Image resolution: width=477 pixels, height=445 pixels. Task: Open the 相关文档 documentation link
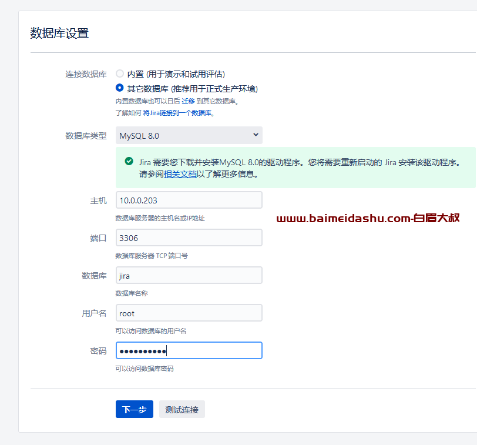pyautogui.click(x=180, y=174)
